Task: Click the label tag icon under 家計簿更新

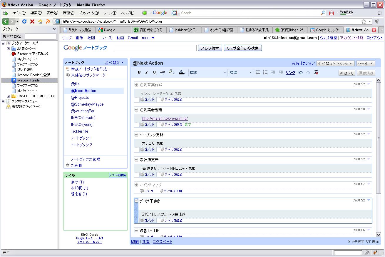Action: coord(162,175)
